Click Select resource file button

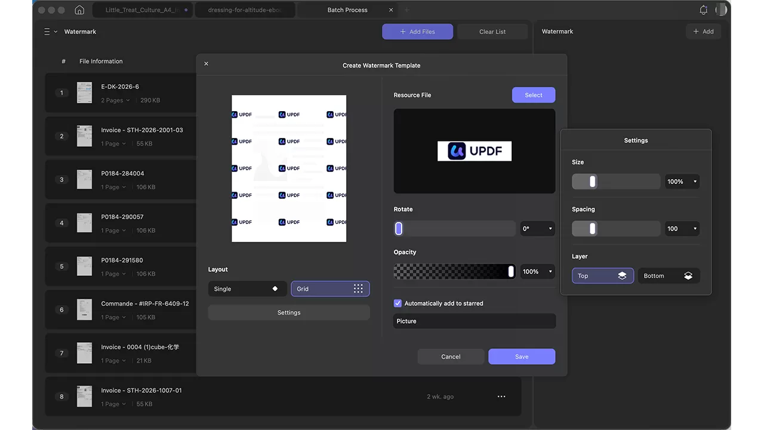click(534, 95)
